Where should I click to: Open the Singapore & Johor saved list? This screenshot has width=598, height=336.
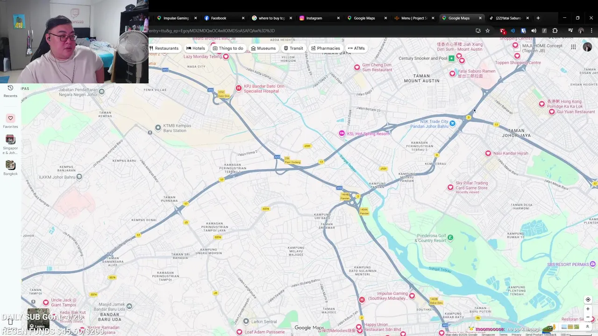click(x=10, y=145)
